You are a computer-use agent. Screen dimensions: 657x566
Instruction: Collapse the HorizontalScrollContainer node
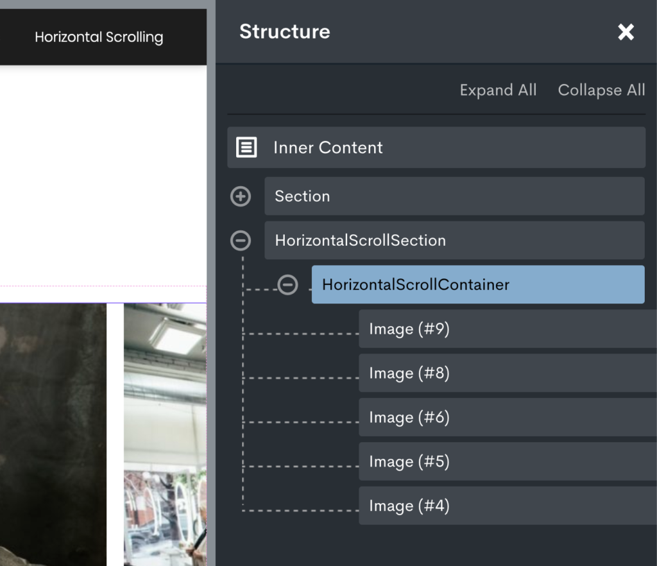pyautogui.click(x=288, y=285)
